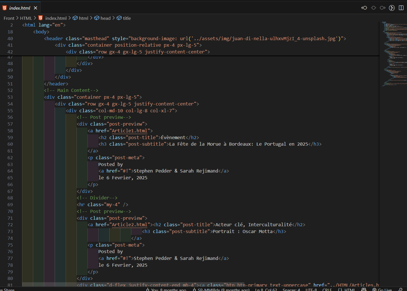Viewport: 407px width, 291px height.
Task: Change the UTF-8 file encoding
Action: point(311,289)
